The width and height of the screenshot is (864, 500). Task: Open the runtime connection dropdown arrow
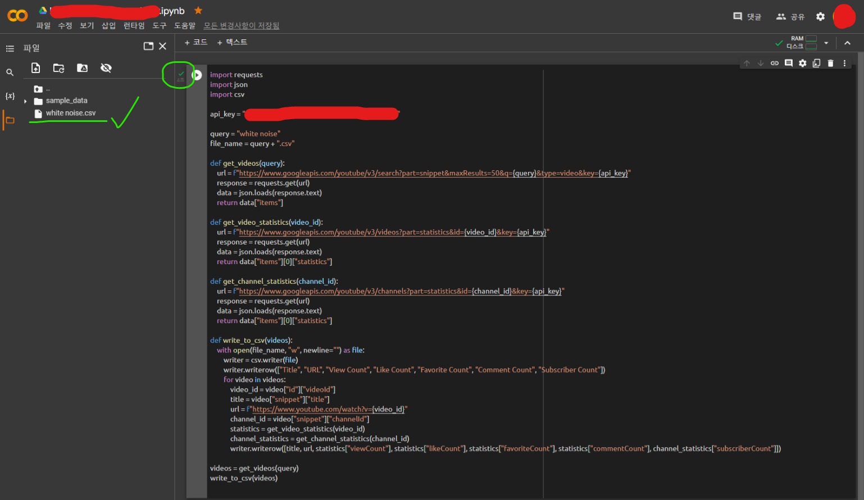tap(826, 43)
